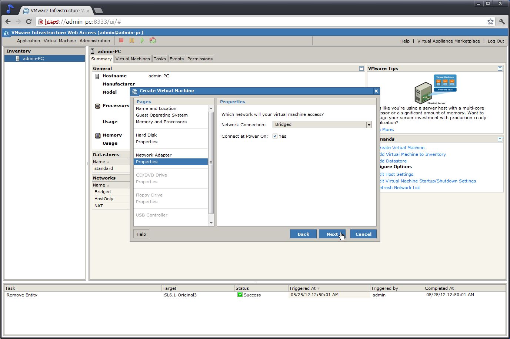Click the admin-PC host icon in the Inventory

(x=17, y=58)
